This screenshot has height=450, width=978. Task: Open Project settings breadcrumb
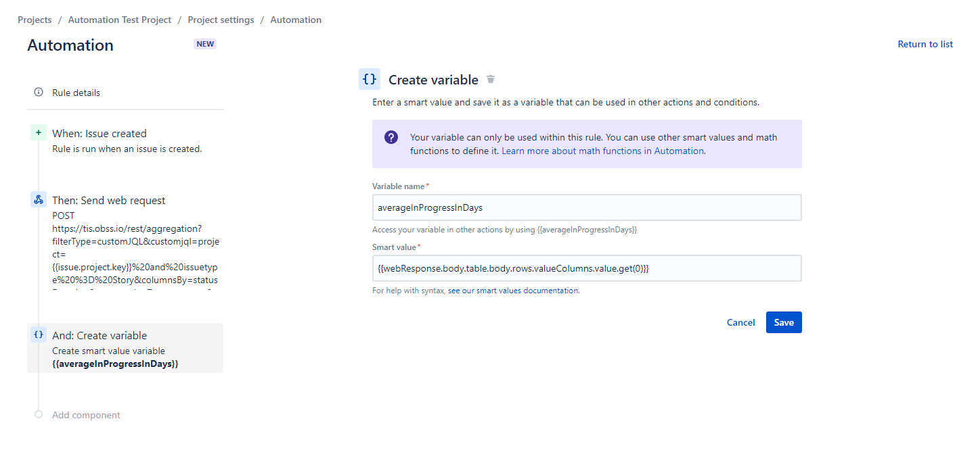click(221, 20)
